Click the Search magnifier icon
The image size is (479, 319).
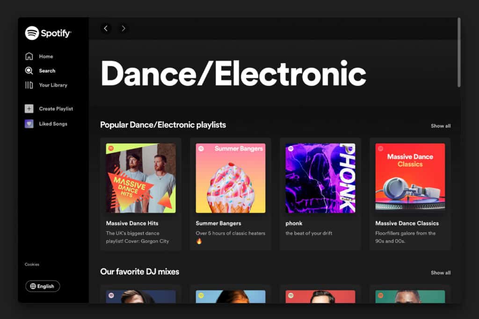coord(29,71)
